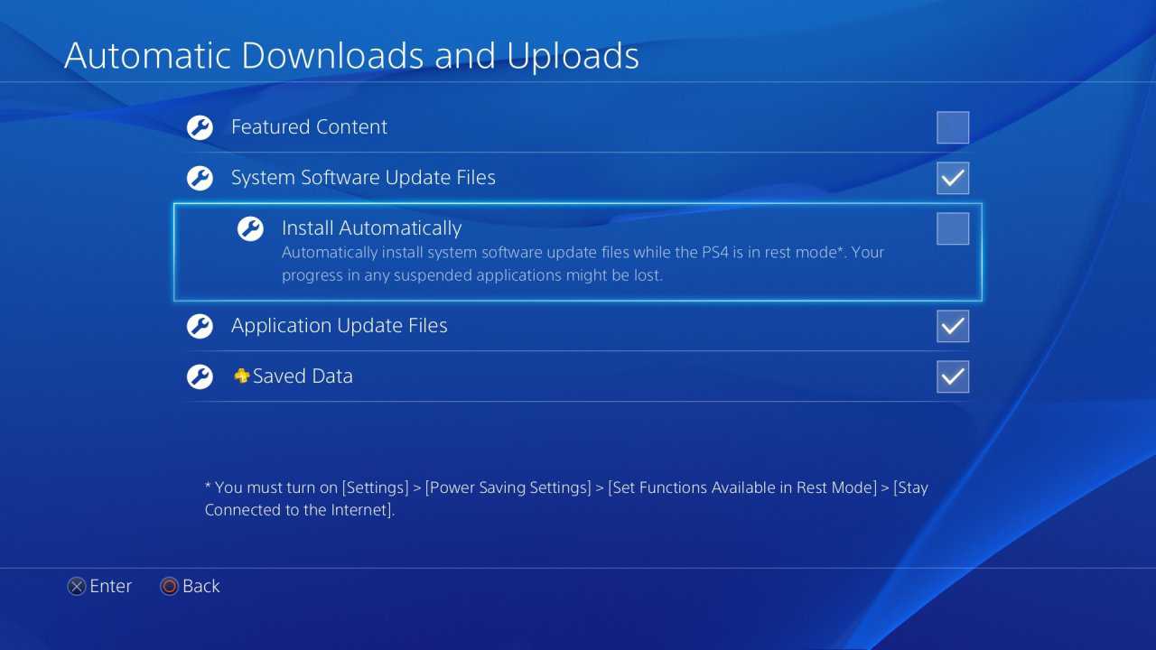Screen dimensions: 1156x650
Task: Click the wrench icon beside Application Update Files
Action: [x=200, y=326]
